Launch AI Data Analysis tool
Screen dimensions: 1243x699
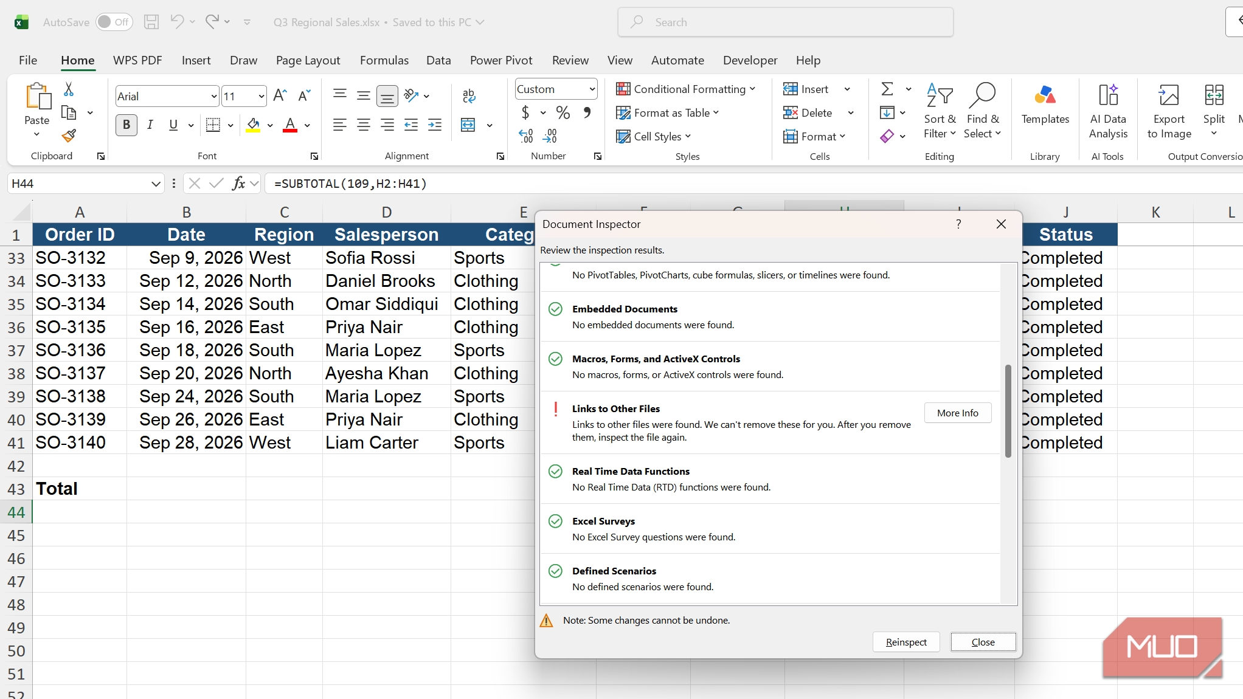click(1108, 111)
